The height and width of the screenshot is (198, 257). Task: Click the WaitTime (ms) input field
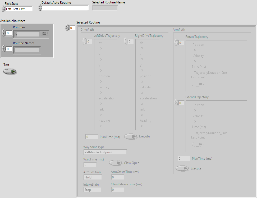(90, 165)
